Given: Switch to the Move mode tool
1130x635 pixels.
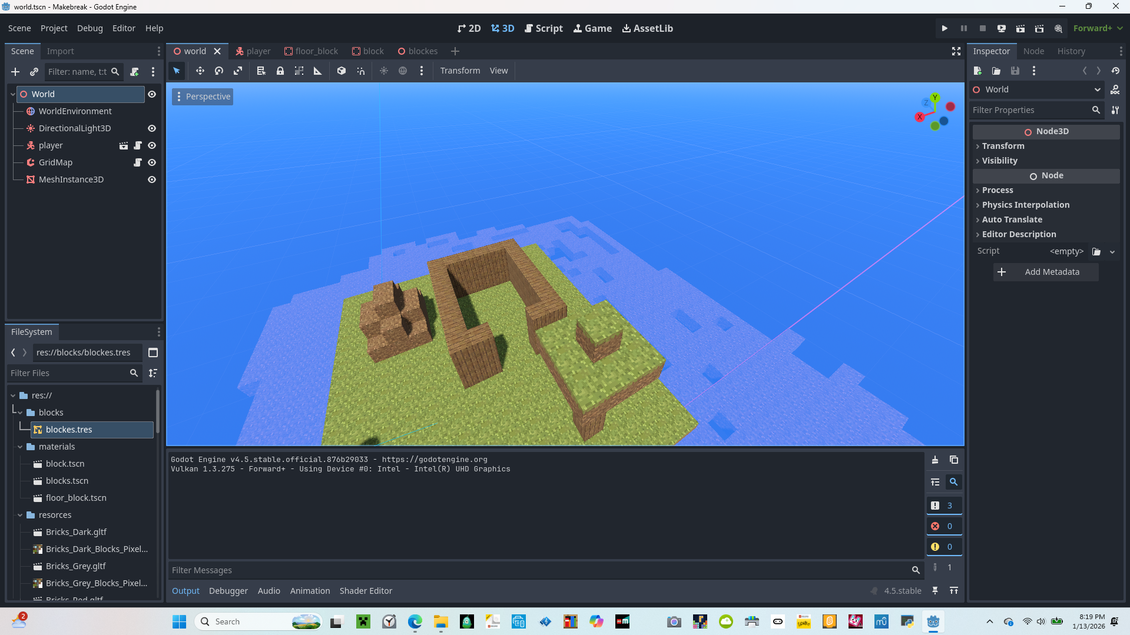Looking at the screenshot, I should [200, 71].
